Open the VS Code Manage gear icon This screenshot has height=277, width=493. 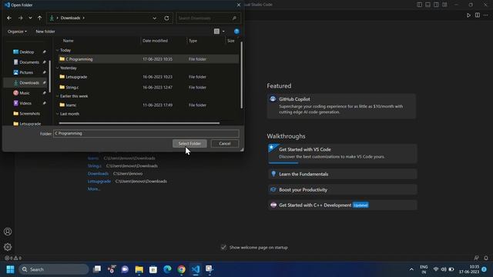pyautogui.click(x=8, y=247)
